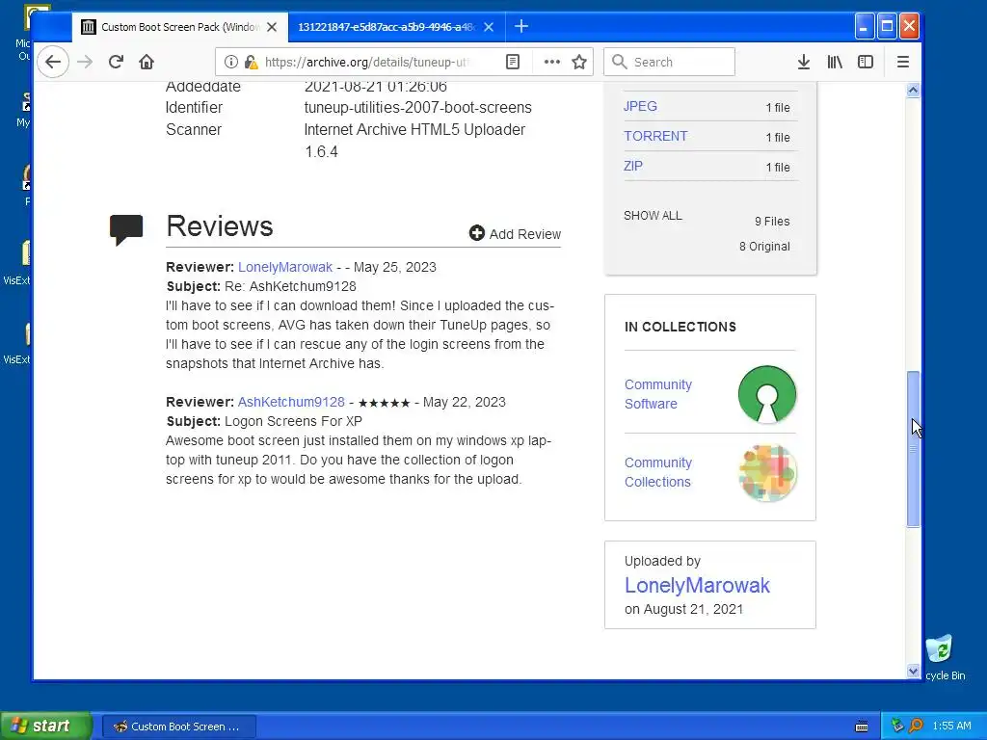Viewport: 987px width, 740px height.
Task: Click the vertical scrollbar up arrow
Action: click(x=914, y=90)
